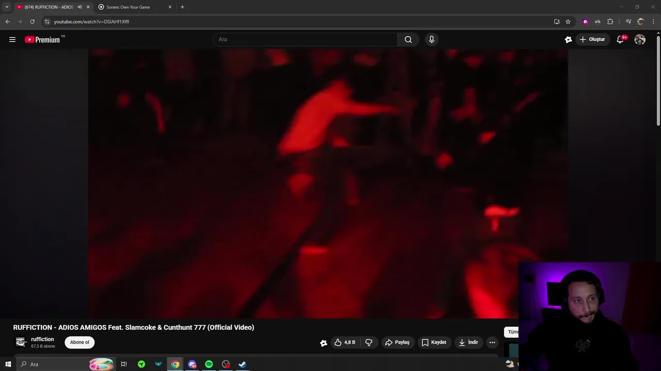661x371 pixels.
Task: Open Chrome three-dot menu
Action: click(653, 22)
